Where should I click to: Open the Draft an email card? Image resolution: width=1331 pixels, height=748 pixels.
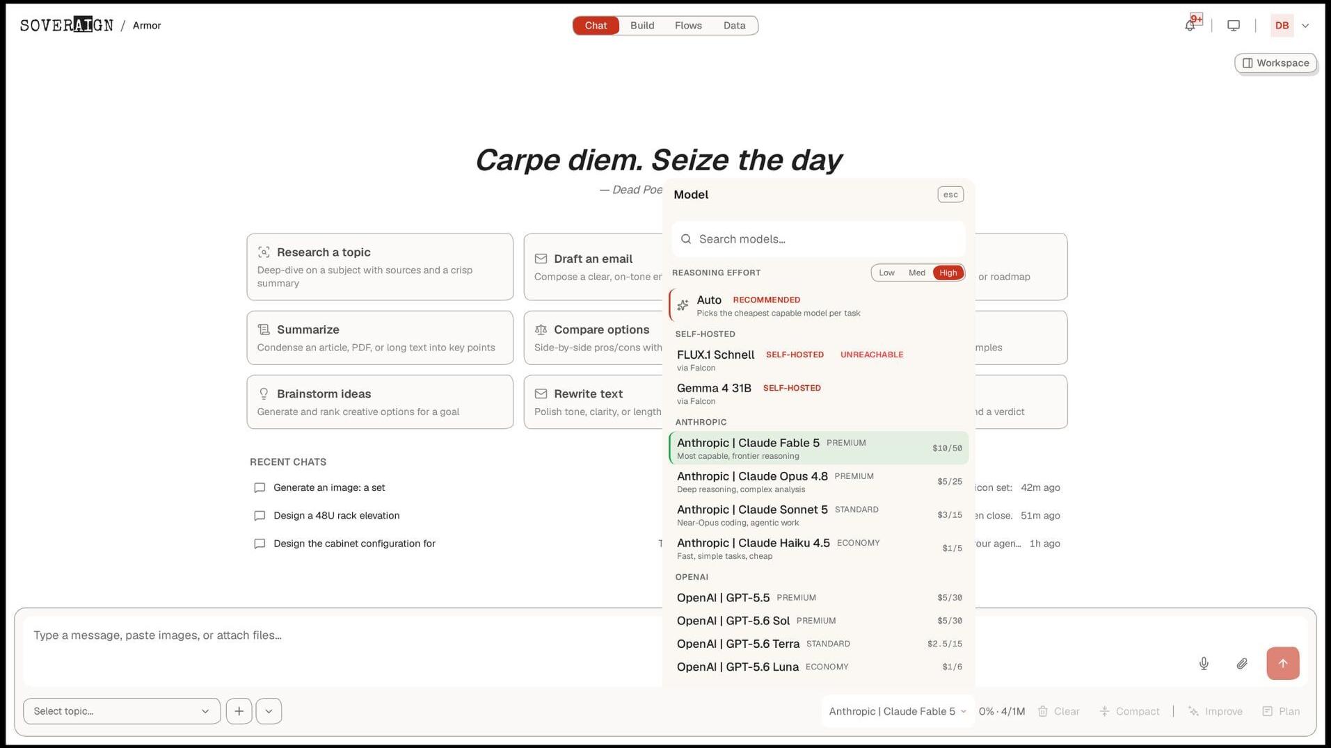coord(593,267)
